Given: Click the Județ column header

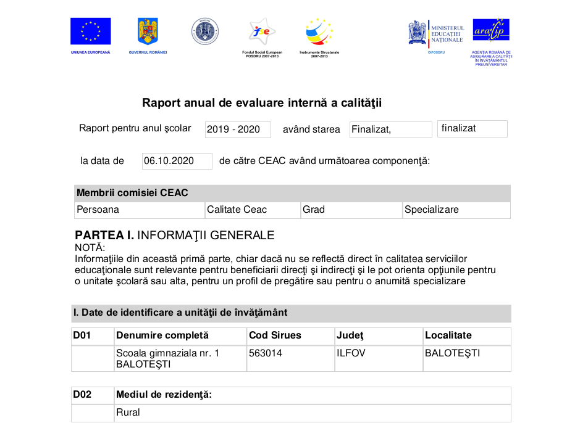Looking at the screenshot, I should (x=379, y=336).
